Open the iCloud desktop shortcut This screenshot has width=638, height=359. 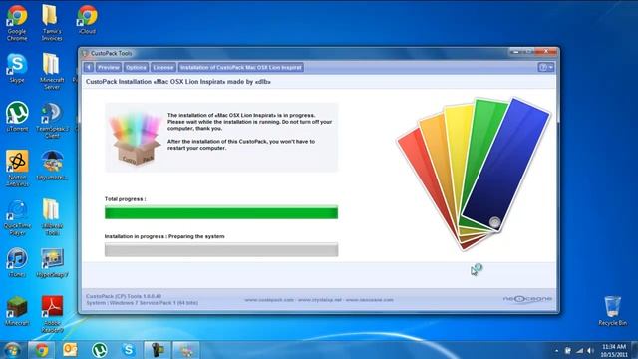(87, 20)
